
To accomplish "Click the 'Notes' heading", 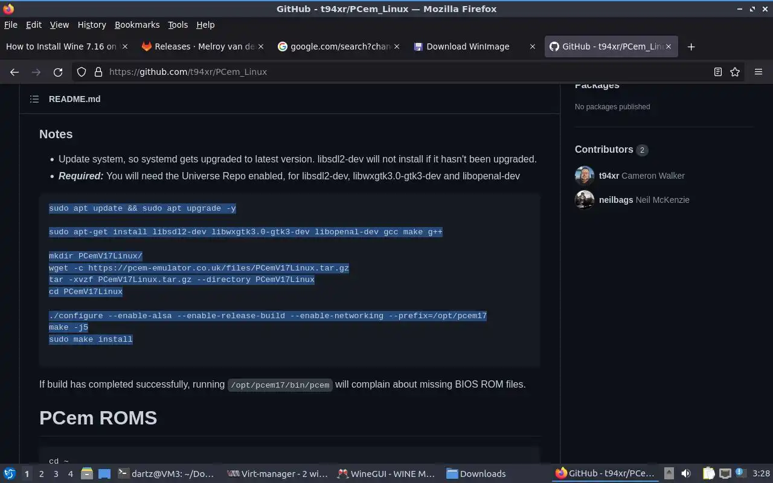I will (56, 134).
